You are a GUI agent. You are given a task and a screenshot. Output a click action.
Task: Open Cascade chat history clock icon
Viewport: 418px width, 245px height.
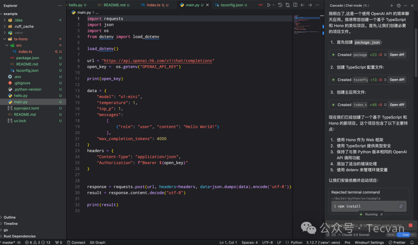(399, 5)
